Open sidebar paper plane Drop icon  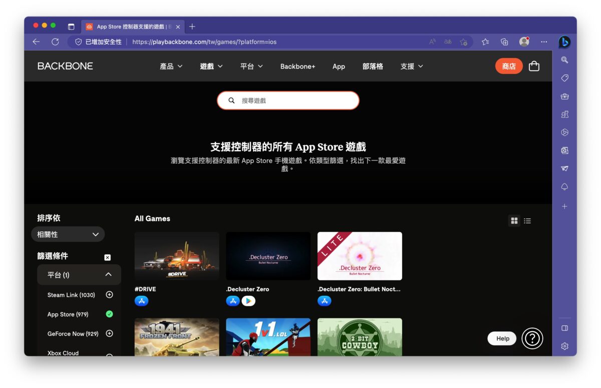[x=564, y=168]
